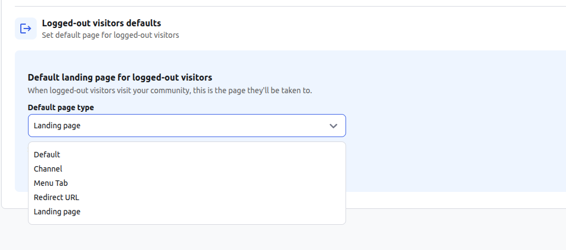The height and width of the screenshot is (250, 566).
Task: Click the white card area beside the section heading
Action: (x=361, y=29)
